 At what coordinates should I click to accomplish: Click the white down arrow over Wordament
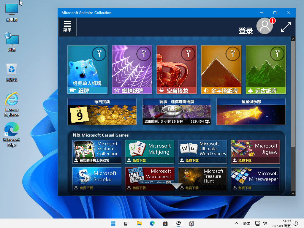coord(177,186)
